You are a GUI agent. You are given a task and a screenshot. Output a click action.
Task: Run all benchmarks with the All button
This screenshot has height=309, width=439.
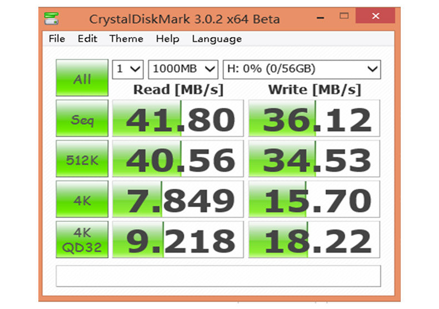tap(82, 78)
